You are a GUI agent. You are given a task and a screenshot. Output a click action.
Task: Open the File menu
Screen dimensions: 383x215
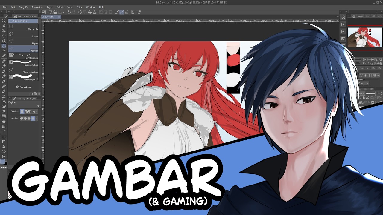pos(5,7)
